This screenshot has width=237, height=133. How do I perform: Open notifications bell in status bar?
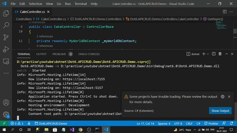231,123
